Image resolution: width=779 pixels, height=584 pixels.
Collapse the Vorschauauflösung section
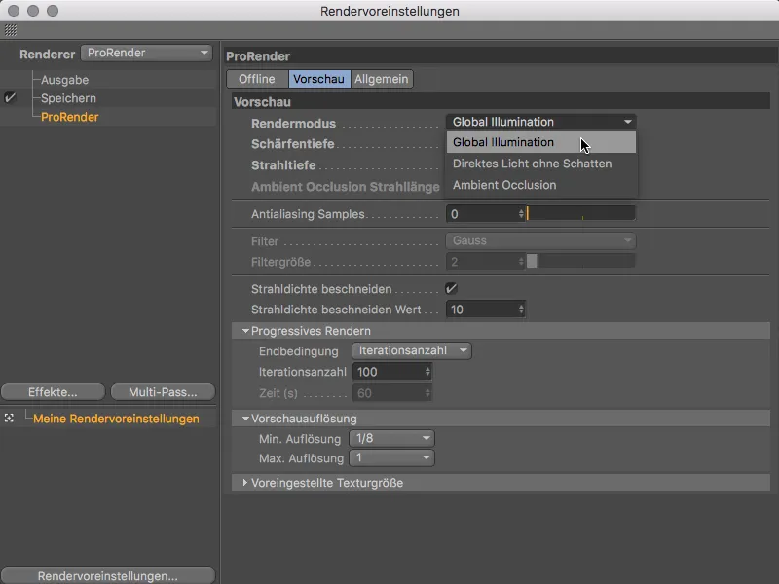coord(245,419)
